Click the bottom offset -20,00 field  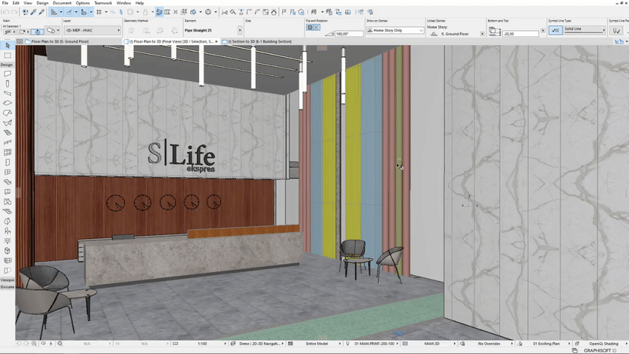click(x=520, y=34)
